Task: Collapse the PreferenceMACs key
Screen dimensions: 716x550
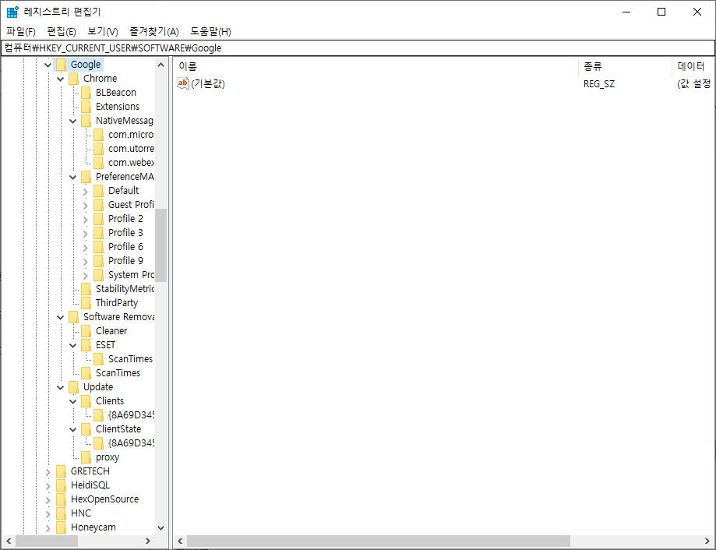Action: point(72,177)
